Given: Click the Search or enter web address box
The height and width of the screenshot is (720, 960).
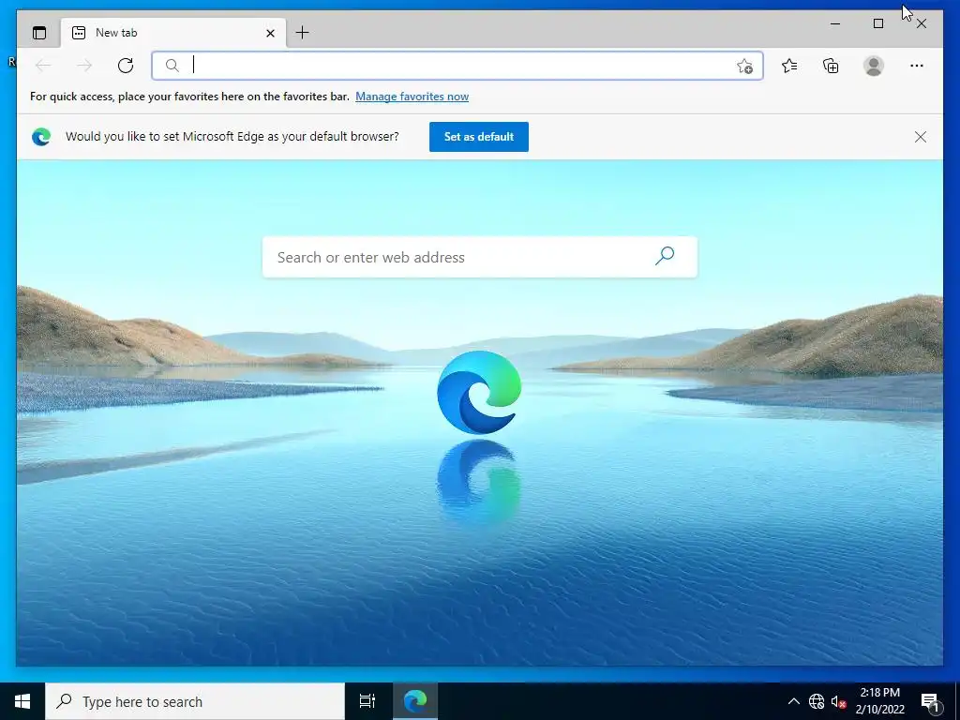Looking at the screenshot, I should (479, 257).
